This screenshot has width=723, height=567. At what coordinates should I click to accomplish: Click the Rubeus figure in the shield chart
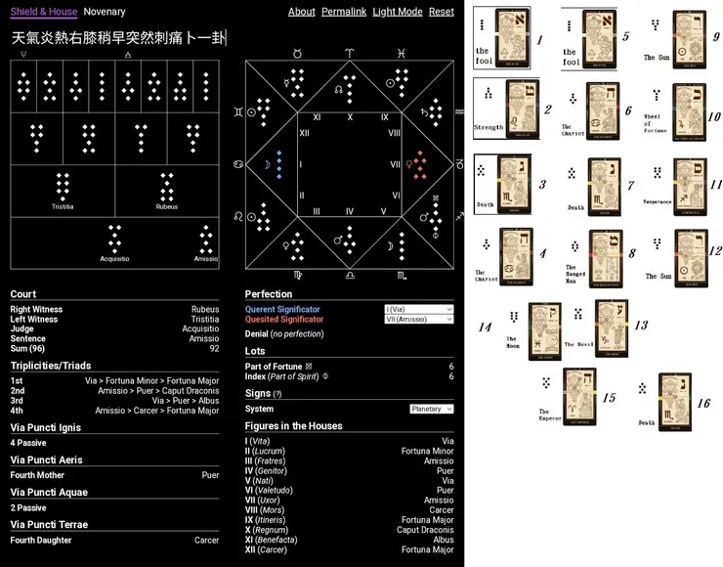click(167, 188)
